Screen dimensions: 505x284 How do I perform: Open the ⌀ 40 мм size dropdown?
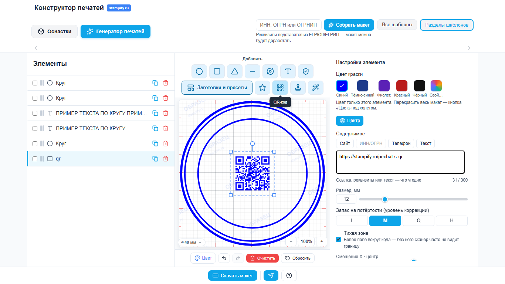[x=192, y=242]
